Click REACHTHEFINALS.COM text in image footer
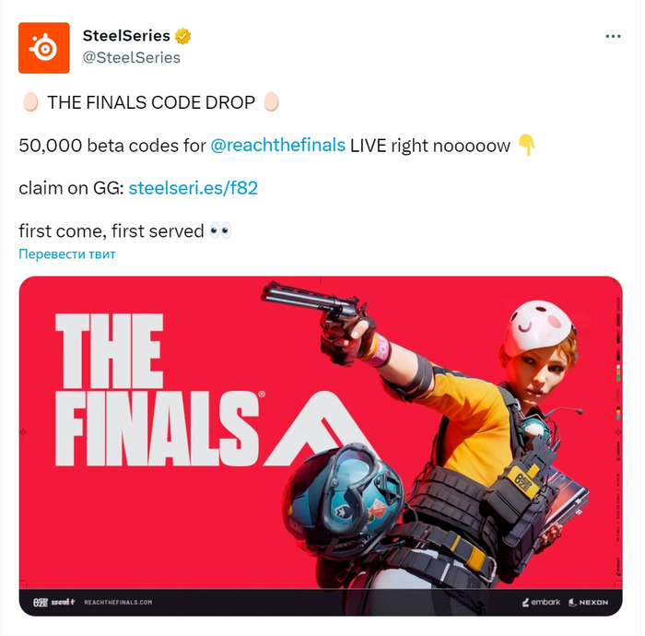Viewport: 645px width, 636px height. [118, 602]
